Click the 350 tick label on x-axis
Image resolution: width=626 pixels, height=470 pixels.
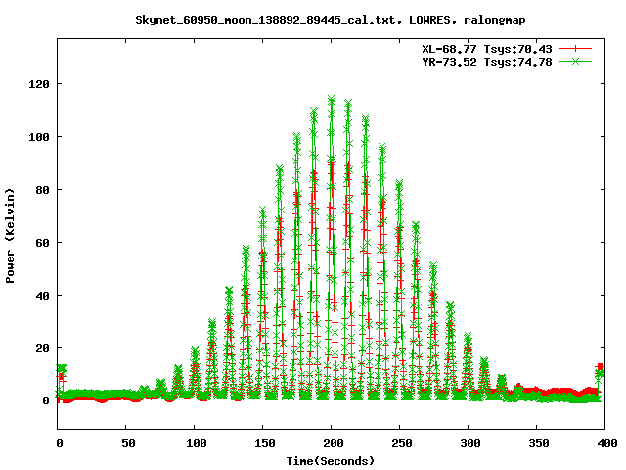[x=536, y=444]
